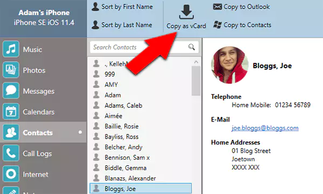The width and height of the screenshot is (323, 194).
Task: Click the scroll-up arrow of contact list
Action: (196, 62)
